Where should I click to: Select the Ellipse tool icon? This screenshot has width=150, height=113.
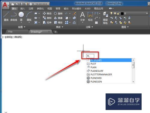pyautogui.click(x=36, y=18)
